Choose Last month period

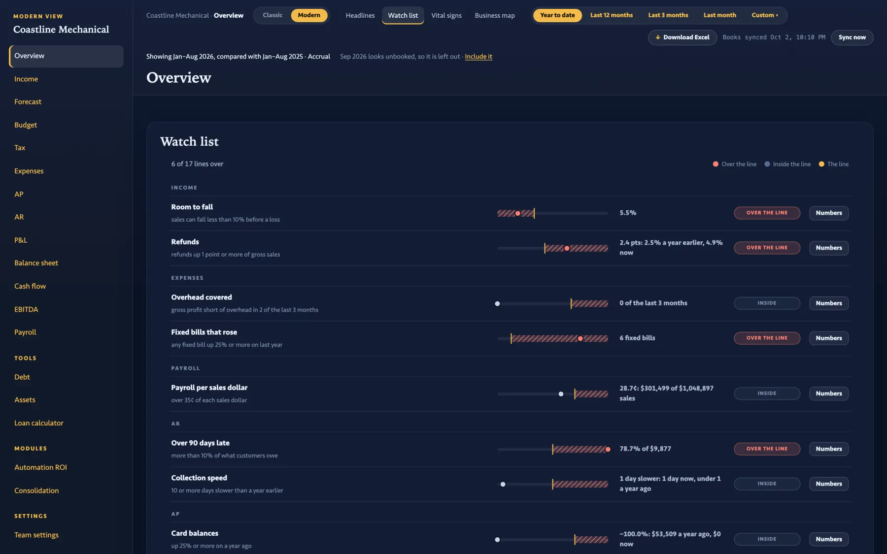[x=720, y=15]
